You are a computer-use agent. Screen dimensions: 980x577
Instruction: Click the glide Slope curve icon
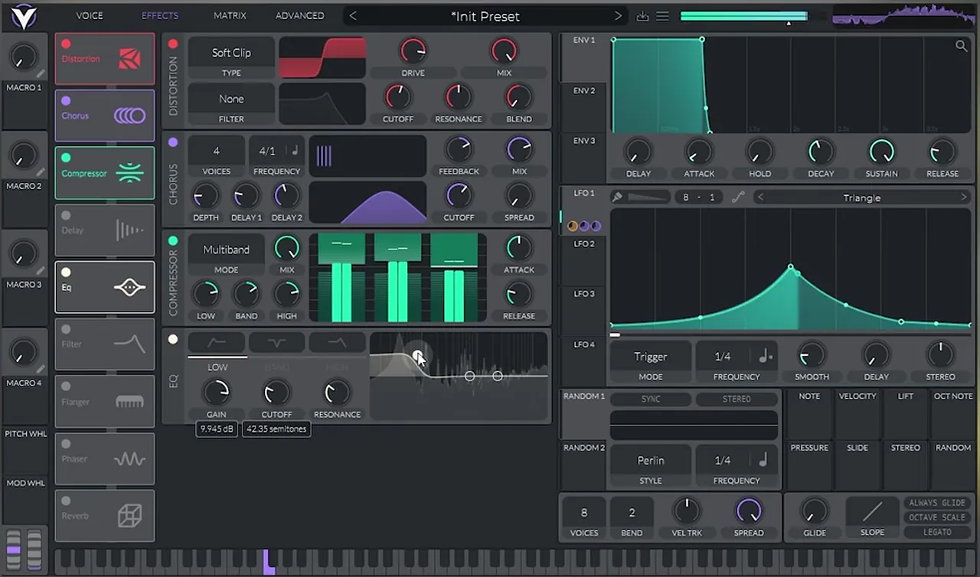coord(872,510)
